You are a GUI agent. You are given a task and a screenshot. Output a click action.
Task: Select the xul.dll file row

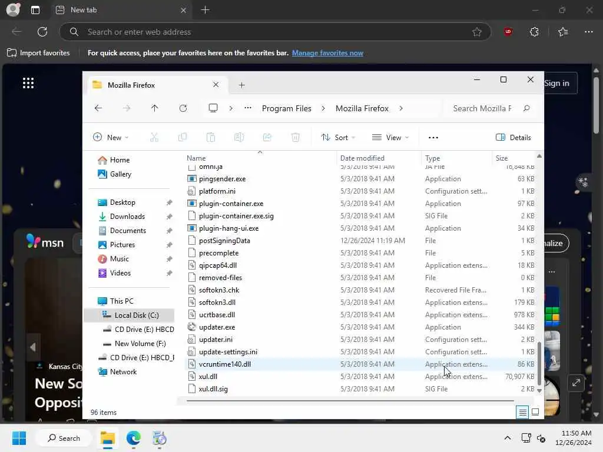(361, 377)
